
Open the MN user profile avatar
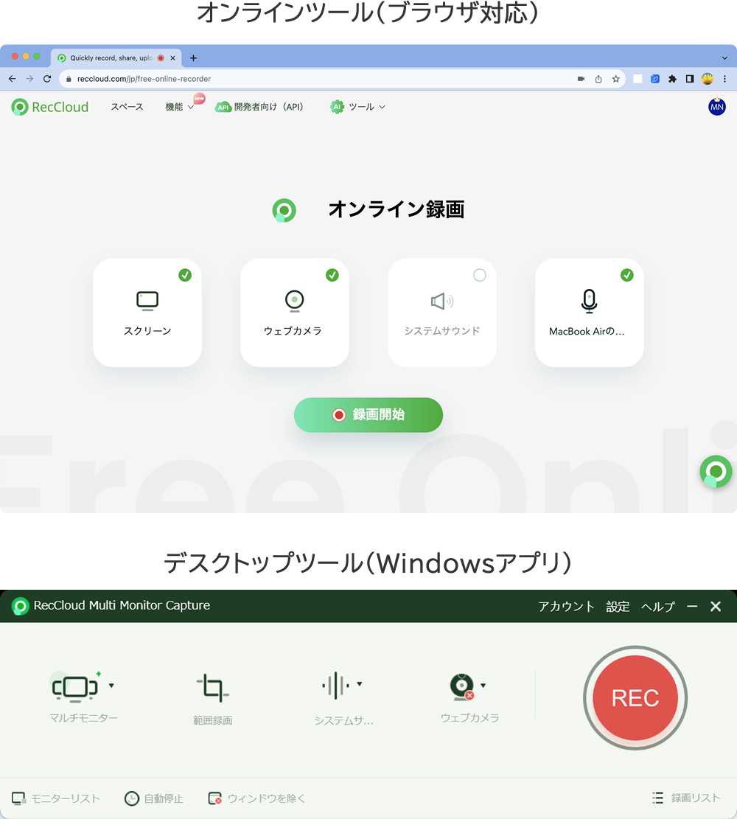[716, 107]
